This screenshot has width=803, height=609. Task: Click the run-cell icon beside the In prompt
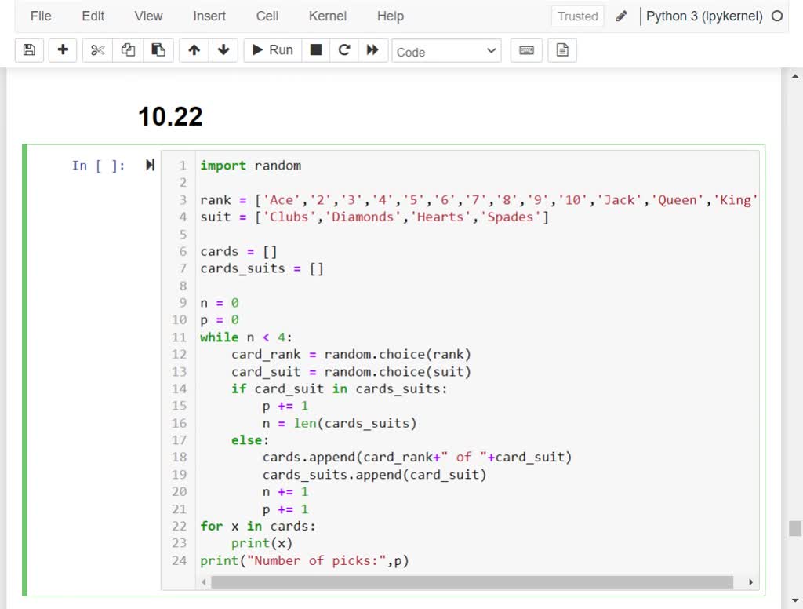click(150, 165)
